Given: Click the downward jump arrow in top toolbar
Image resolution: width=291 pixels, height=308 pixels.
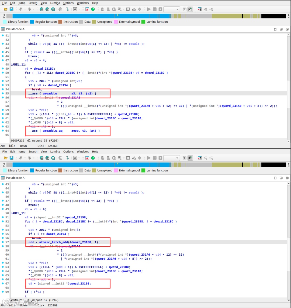Looking at the screenshot, I should 67,9.
